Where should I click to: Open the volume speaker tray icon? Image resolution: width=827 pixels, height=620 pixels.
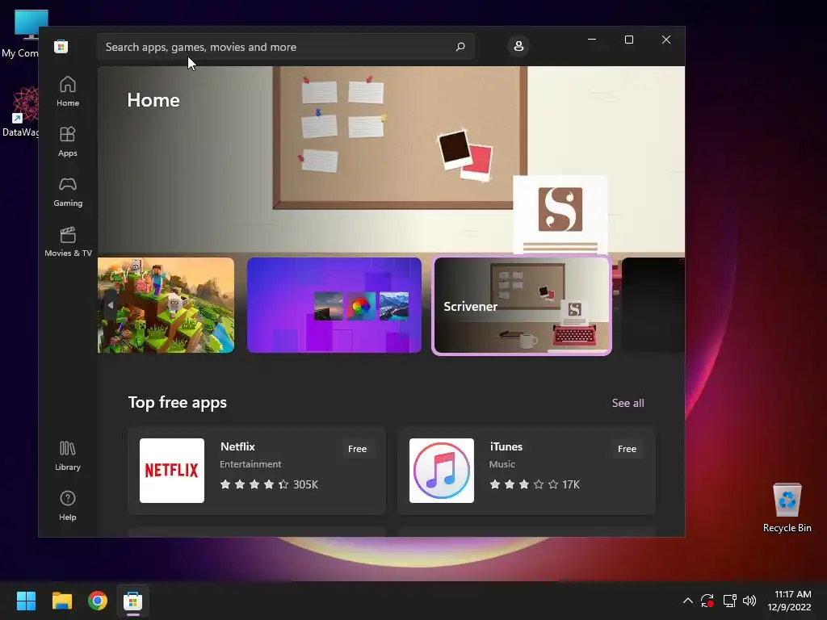pos(749,601)
